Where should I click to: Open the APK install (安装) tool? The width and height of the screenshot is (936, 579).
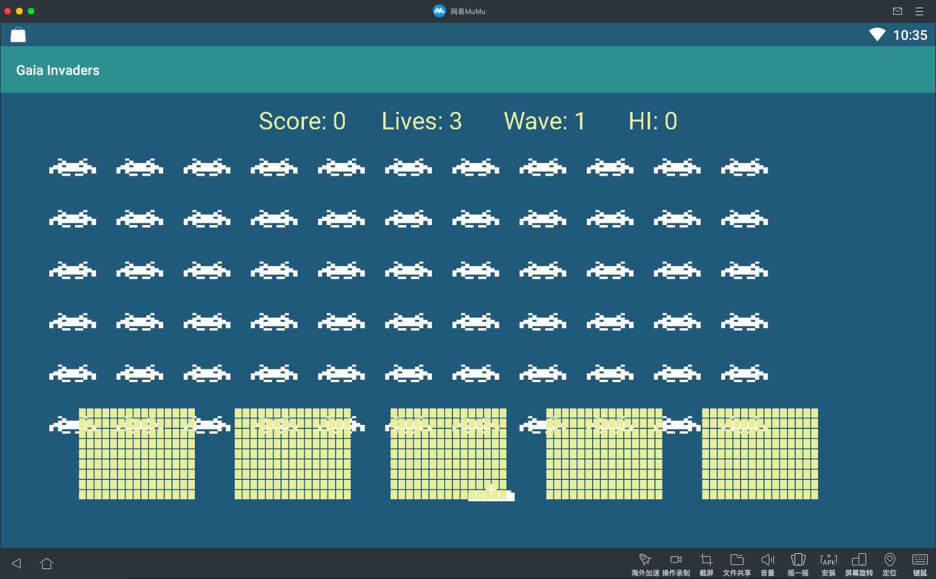click(829, 564)
